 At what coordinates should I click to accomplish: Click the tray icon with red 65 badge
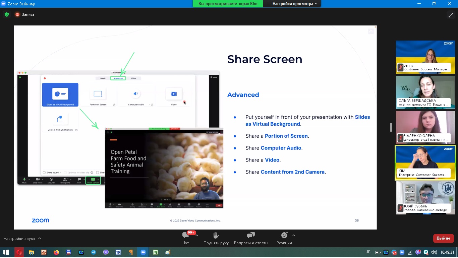[394, 252]
